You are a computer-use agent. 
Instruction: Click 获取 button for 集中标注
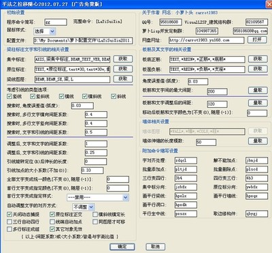click(x=123, y=59)
